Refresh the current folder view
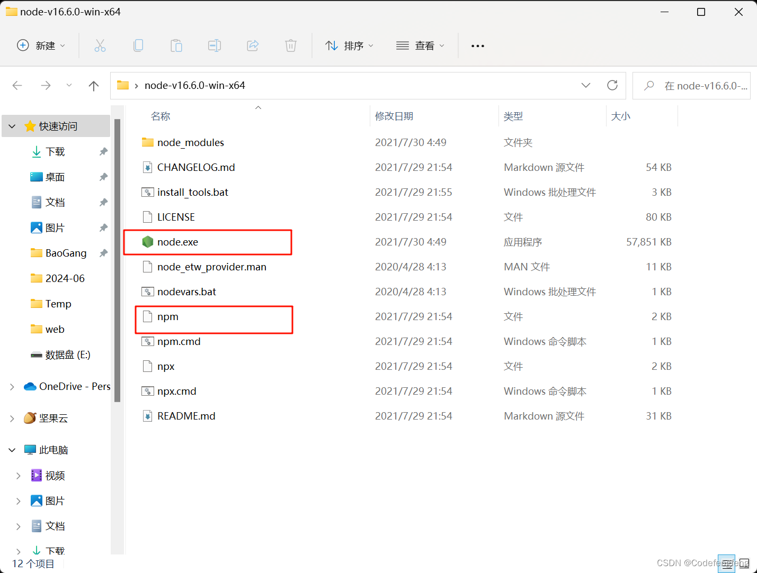 click(612, 85)
